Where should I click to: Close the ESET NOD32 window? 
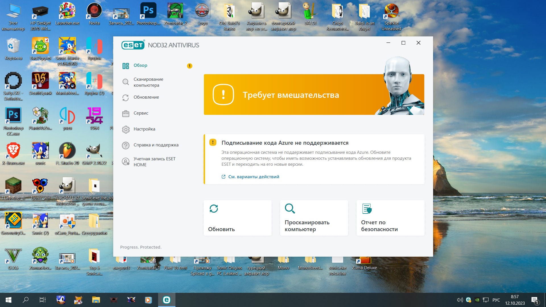click(x=418, y=43)
